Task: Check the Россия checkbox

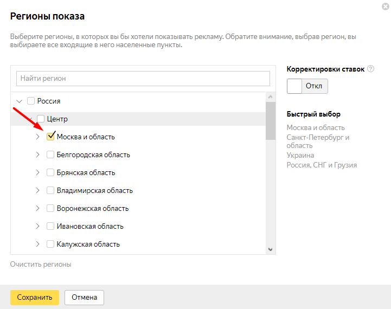Action: point(31,101)
